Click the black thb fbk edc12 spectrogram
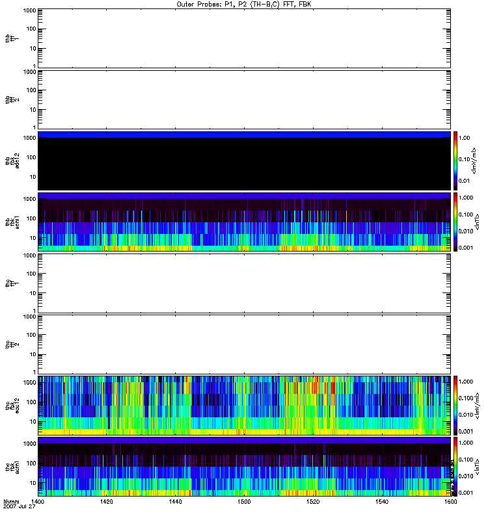This screenshot has height=520, width=488. pos(244,161)
